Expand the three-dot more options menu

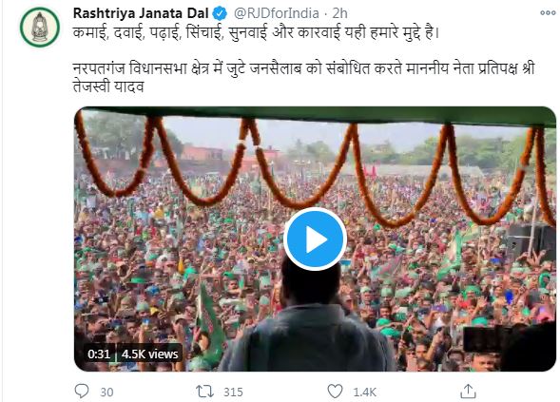[x=548, y=13]
